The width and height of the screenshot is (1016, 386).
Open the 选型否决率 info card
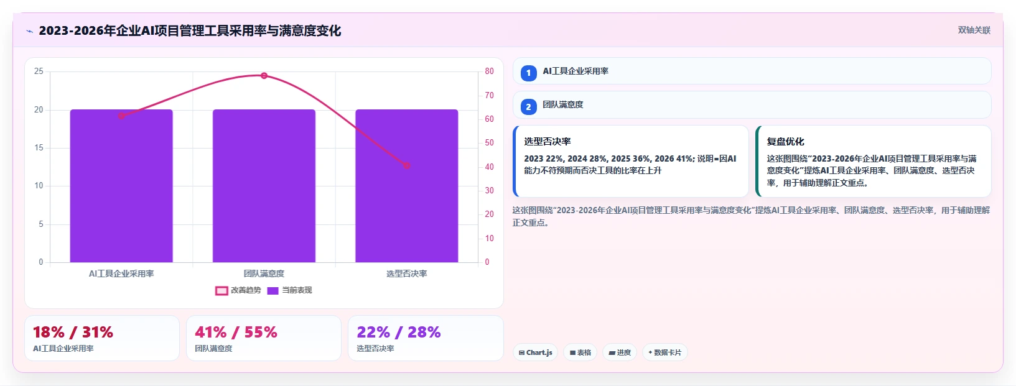pos(631,162)
